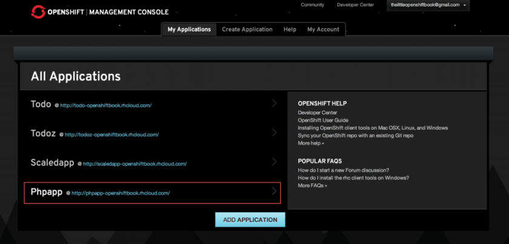Go to My Account tab

323,29
